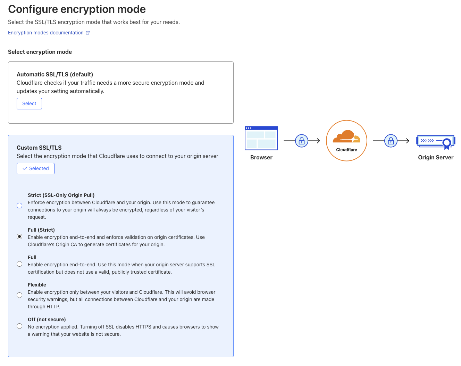Click lock icon between Browser and Cloudflare

pyautogui.click(x=302, y=141)
